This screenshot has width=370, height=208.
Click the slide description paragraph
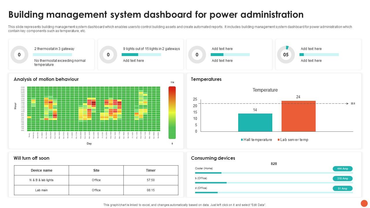180,29
